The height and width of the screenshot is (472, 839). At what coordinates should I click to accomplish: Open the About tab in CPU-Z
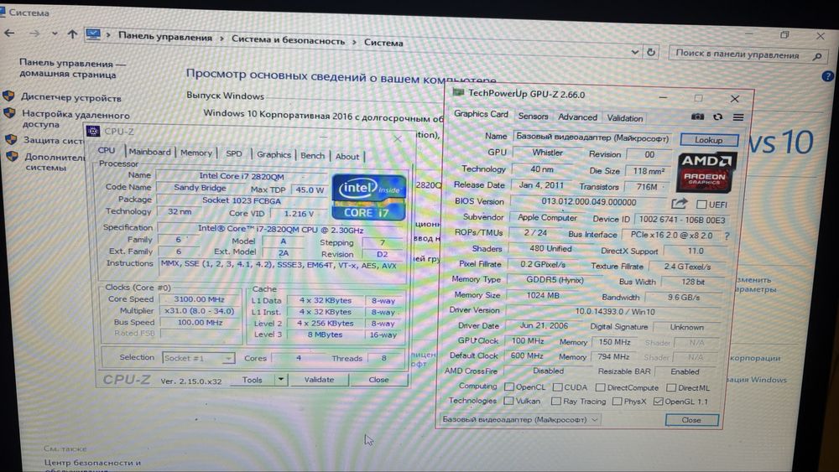pyautogui.click(x=347, y=157)
